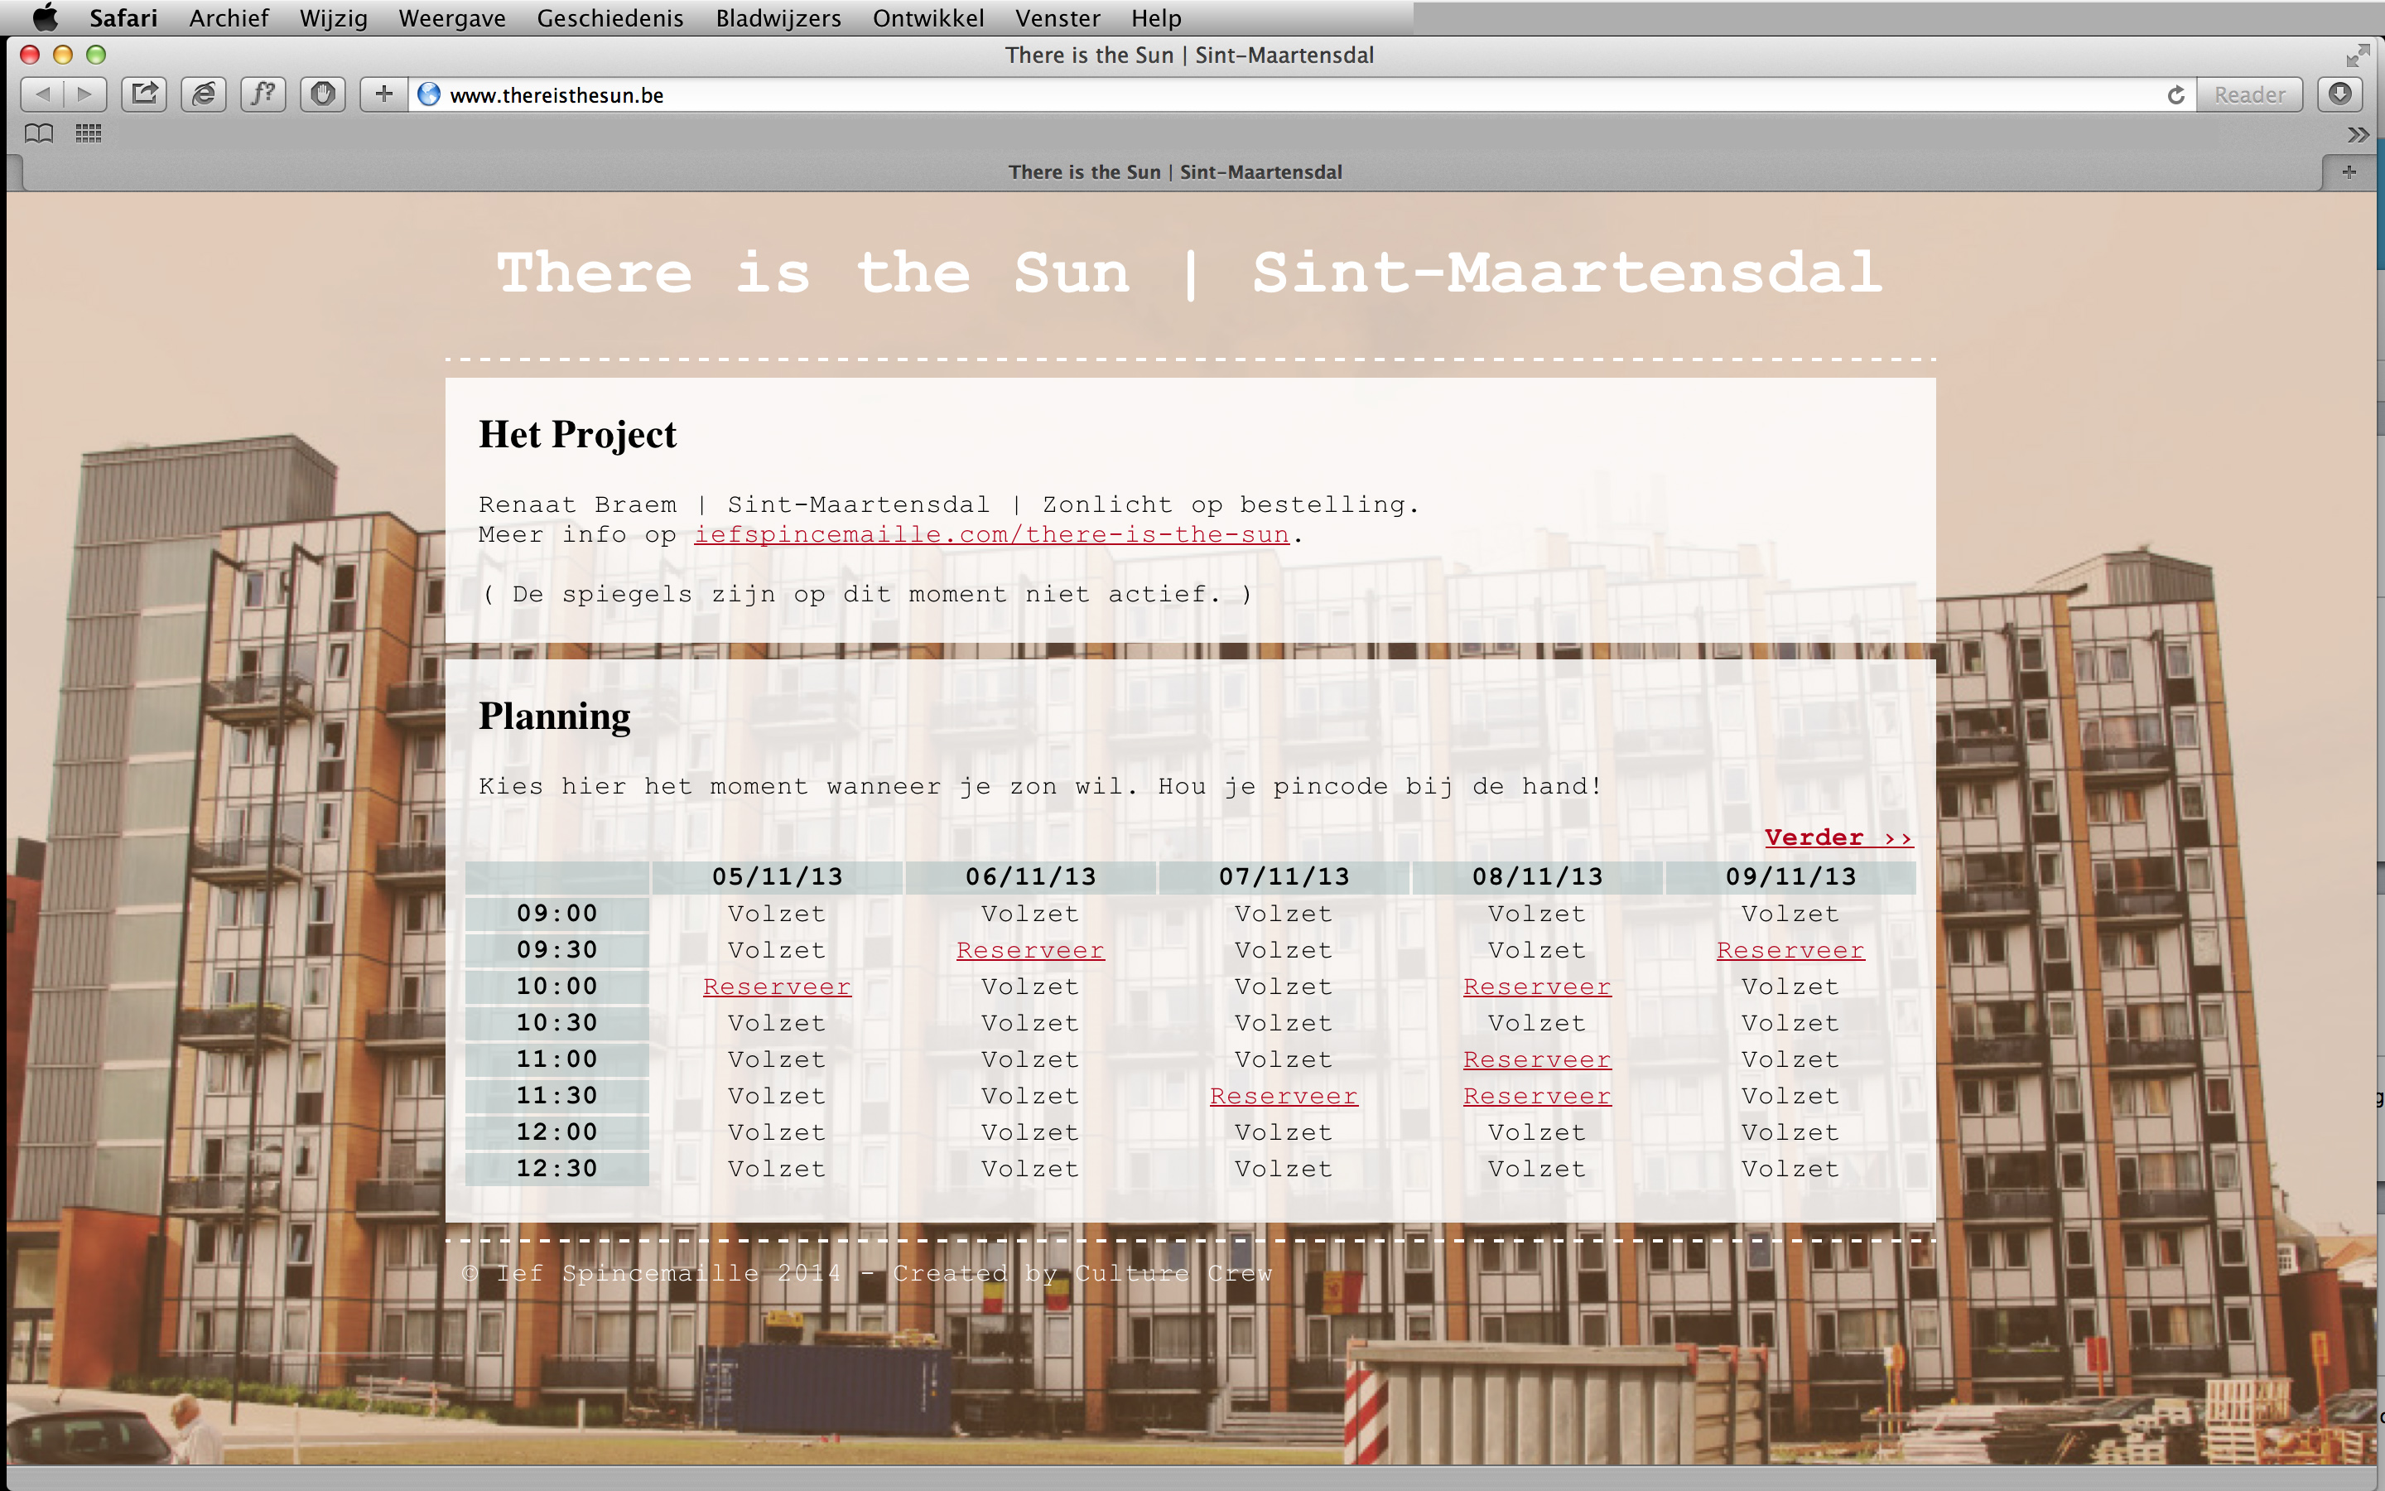The width and height of the screenshot is (2385, 1491).
Task: Click the AdBlock stop-hand icon
Action: pos(322,94)
